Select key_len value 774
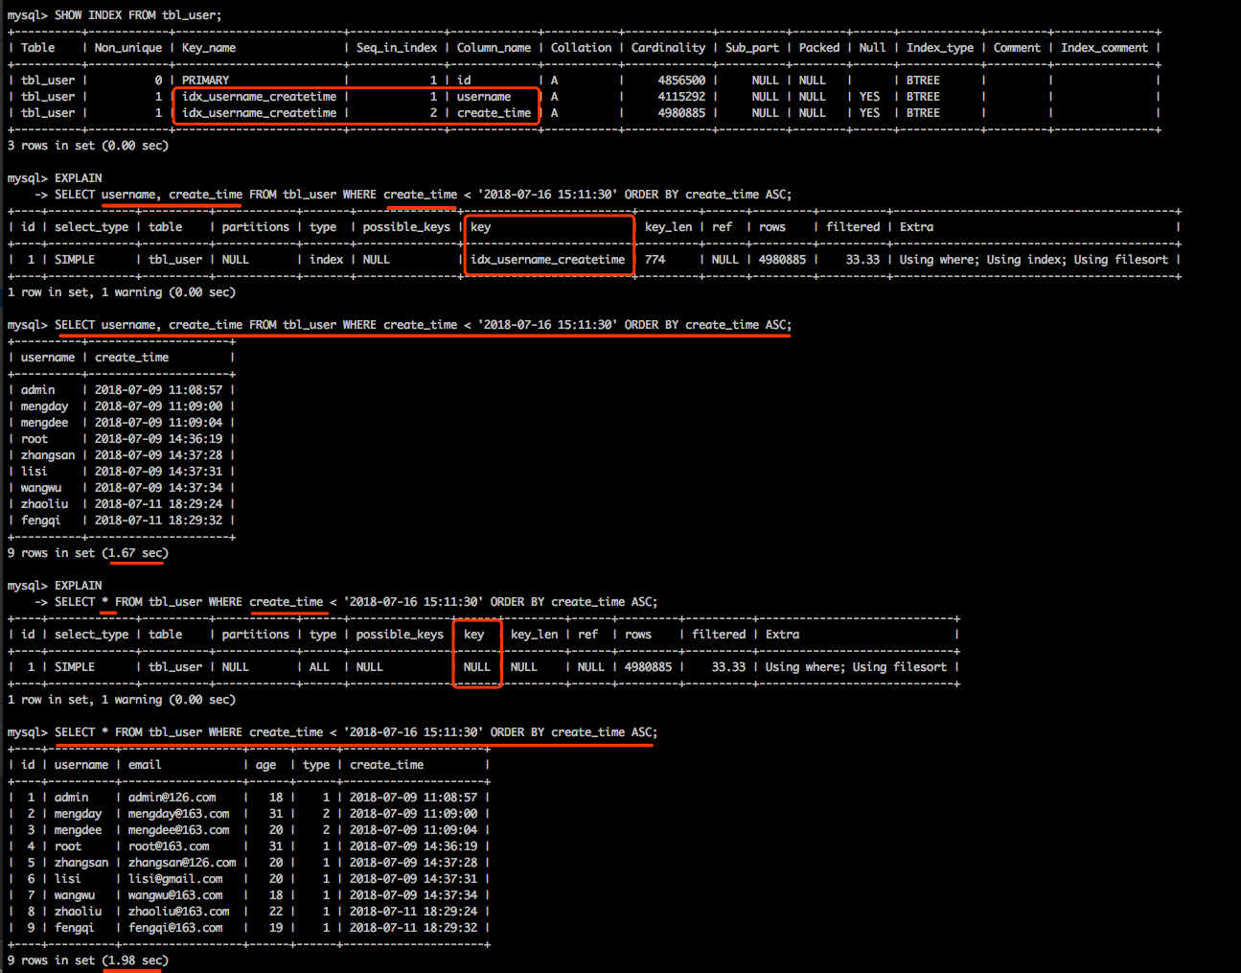The image size is (1241, 973). (655, 260)
